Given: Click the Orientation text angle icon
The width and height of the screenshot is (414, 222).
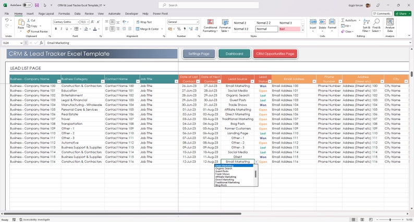Looking at the screenshot, I should coord(125,22).
